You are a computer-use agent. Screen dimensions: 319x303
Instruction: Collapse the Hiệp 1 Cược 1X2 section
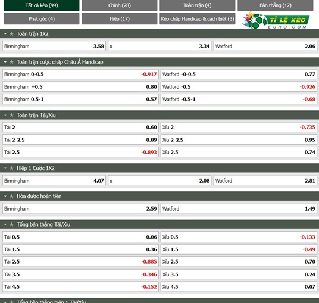click(5, 168)
